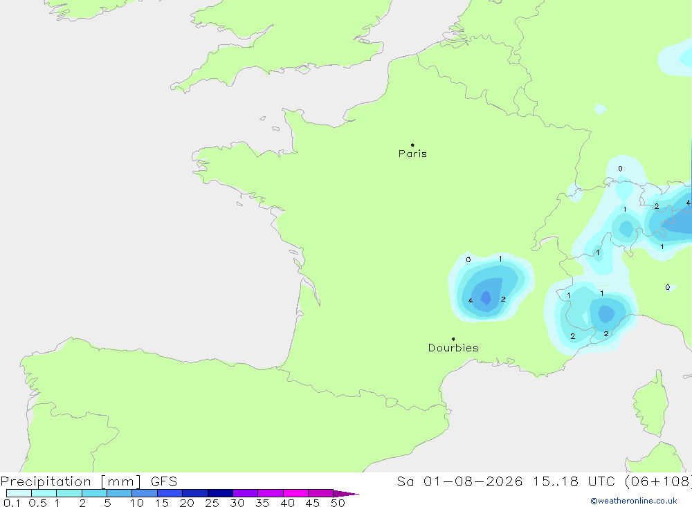Viewport: 692px width, 507px height.
Task: Click the '0.1' legend scale value
Action: pos(12,503)
